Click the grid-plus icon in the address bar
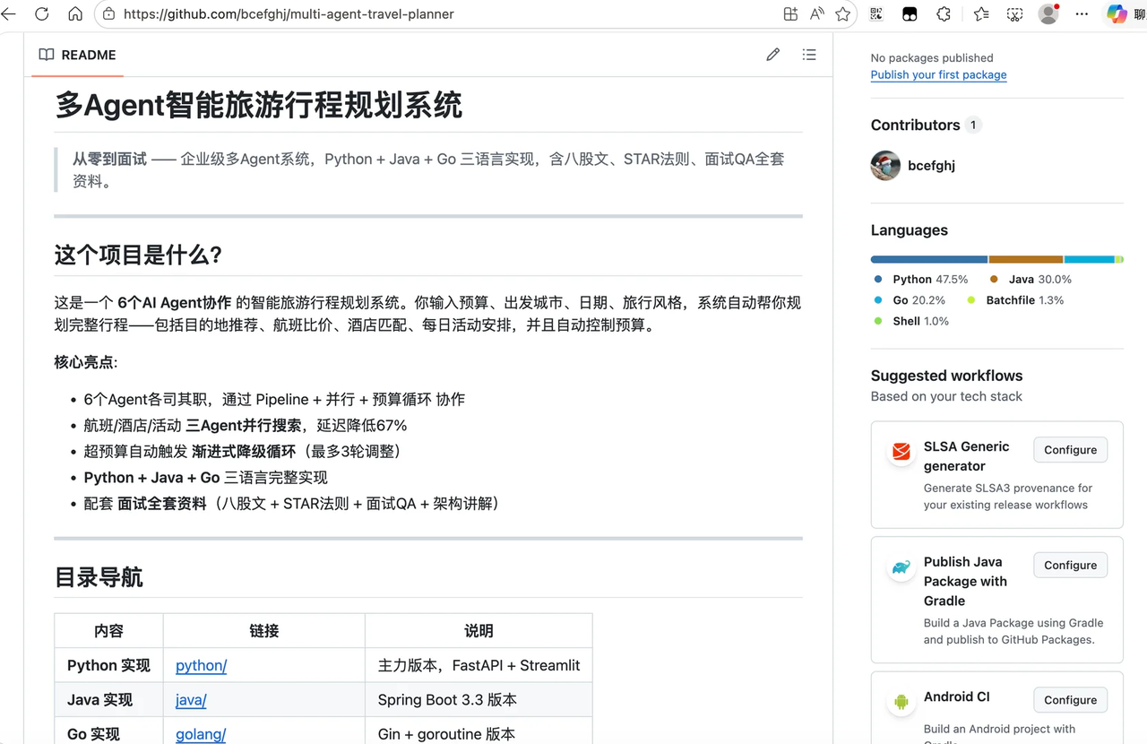 click(790, 14)
